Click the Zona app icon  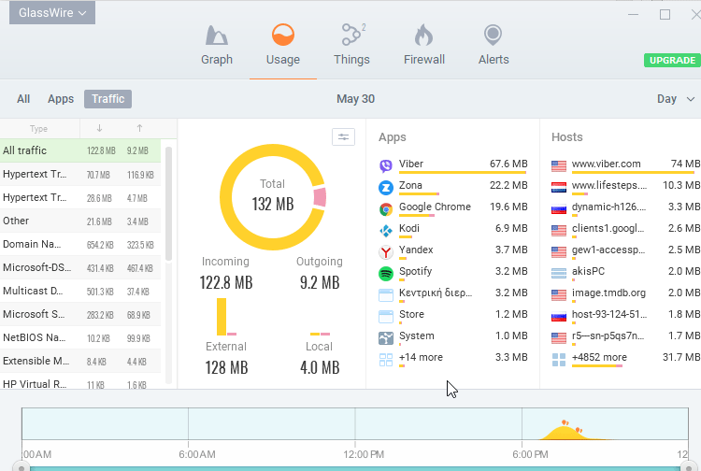tap(386, 187)
